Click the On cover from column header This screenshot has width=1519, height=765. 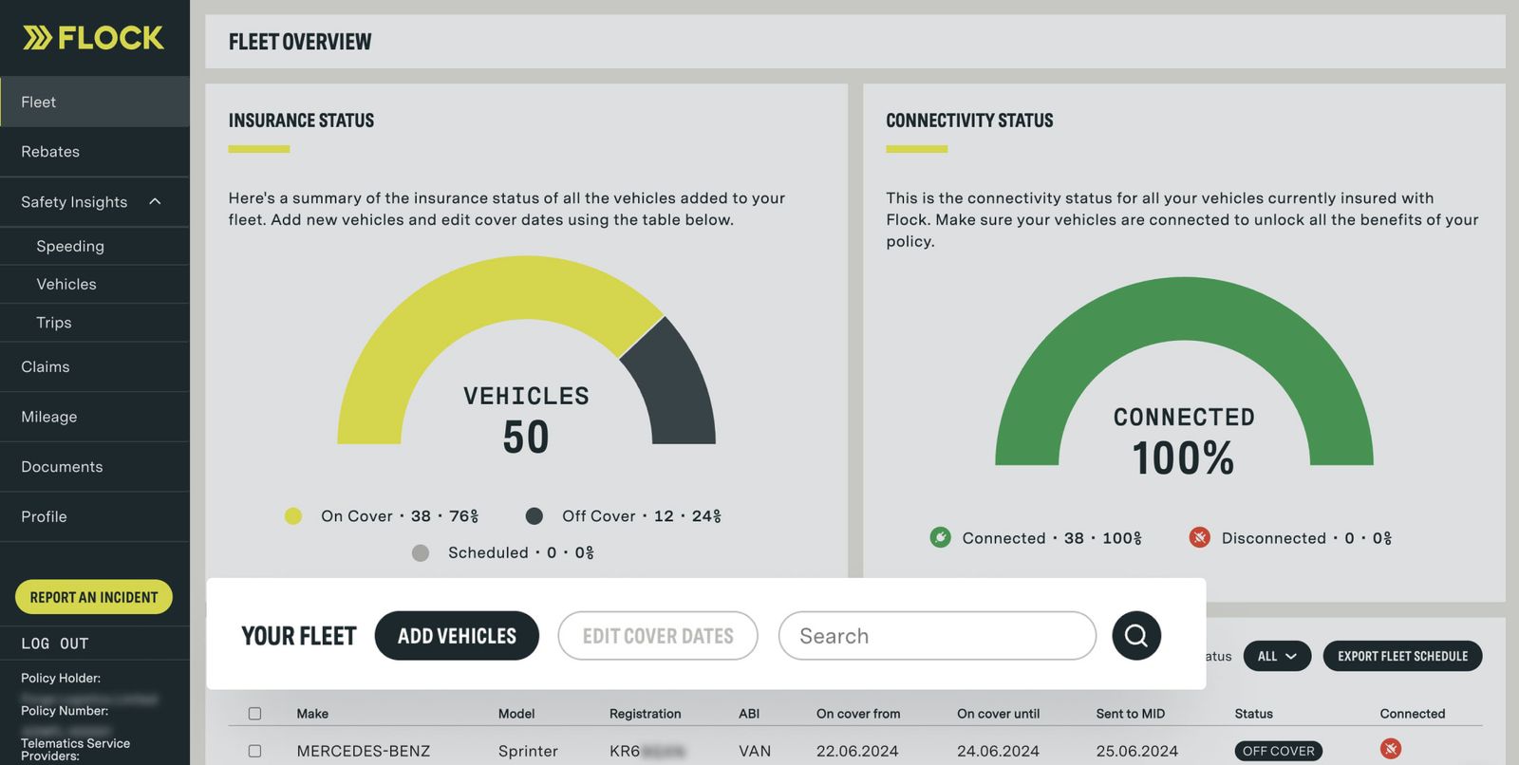[858, 714]
